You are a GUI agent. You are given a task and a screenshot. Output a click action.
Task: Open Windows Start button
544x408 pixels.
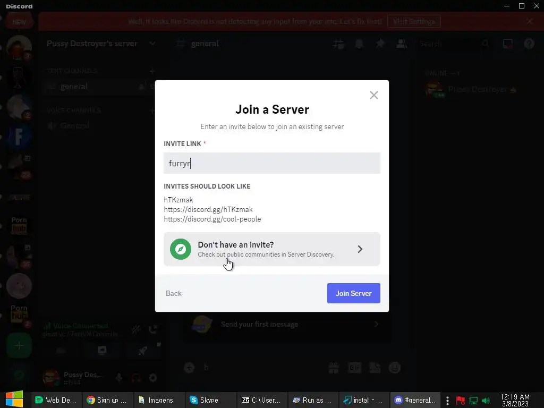click(14, 399)
